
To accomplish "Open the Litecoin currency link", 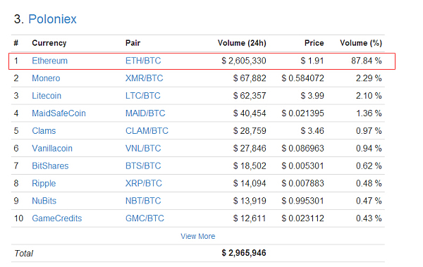I will 47,96.
